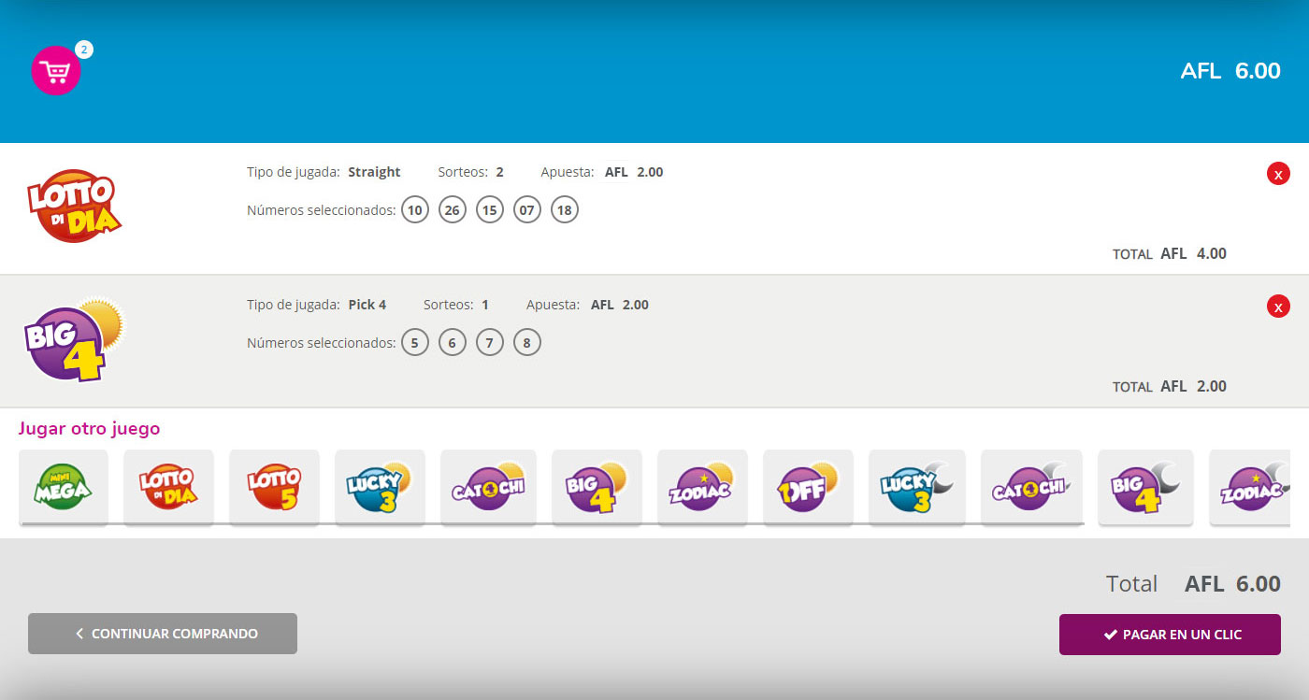Viewport: 1309px width, 700px height.
Task: Open the pink shopping cart icon
Action: pyautogui.click(x=56, y=71)
